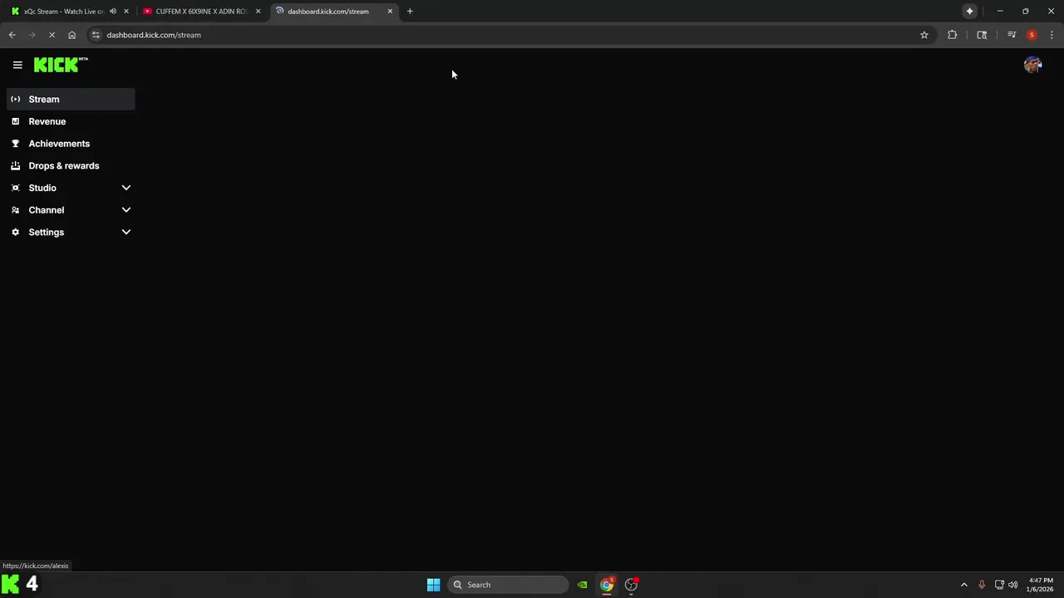The width and height of the screenshot is (1064, 598).
Task: Open the Extensions puzzle icon
Action: click(952, 35)
